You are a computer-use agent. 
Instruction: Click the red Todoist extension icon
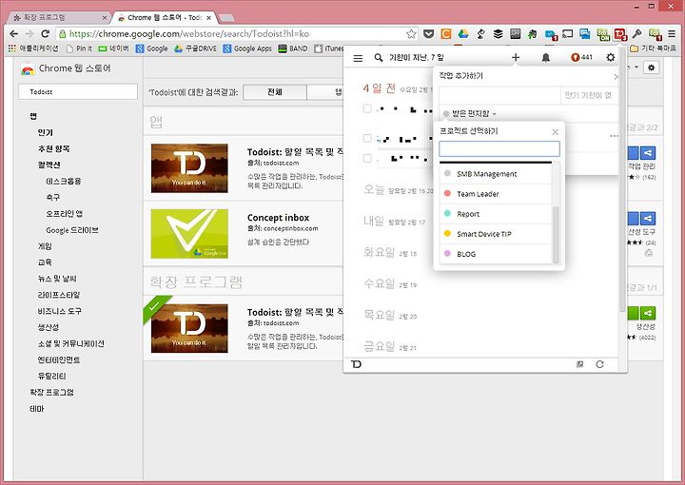pyautogui.click(x=620, y=34)
